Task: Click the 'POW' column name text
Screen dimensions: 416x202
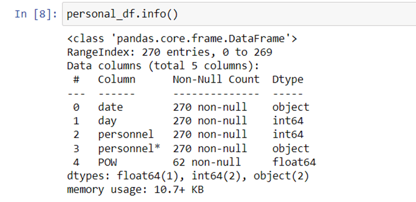Action: click(x=107, y=162)
